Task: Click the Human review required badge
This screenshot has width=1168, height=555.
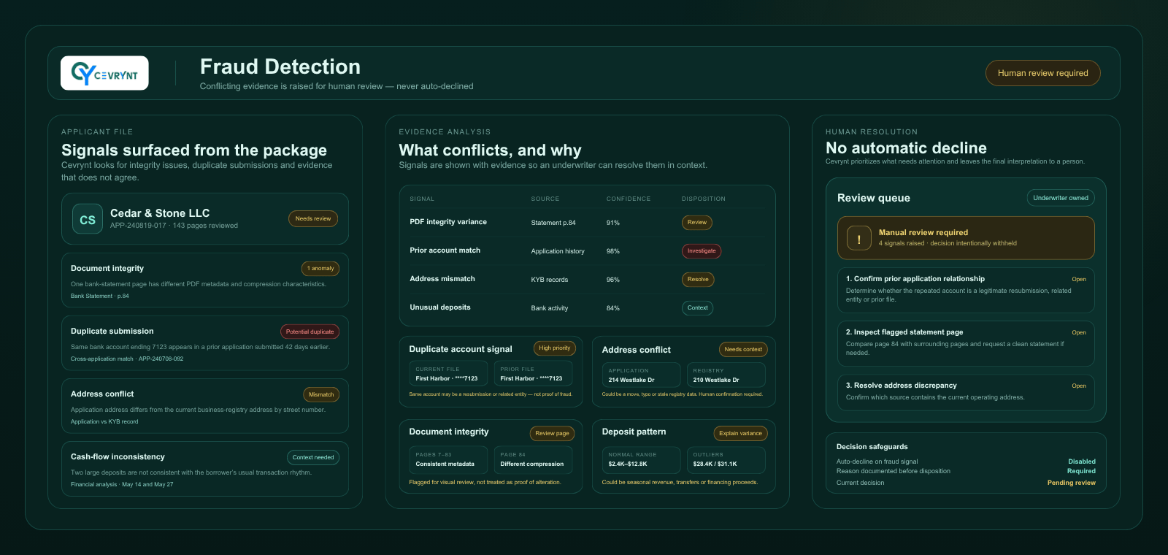Action: 1042,73
